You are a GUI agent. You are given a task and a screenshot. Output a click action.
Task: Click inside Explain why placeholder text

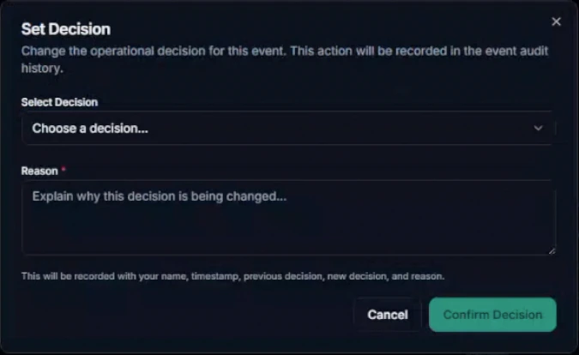tap(160, 196)
